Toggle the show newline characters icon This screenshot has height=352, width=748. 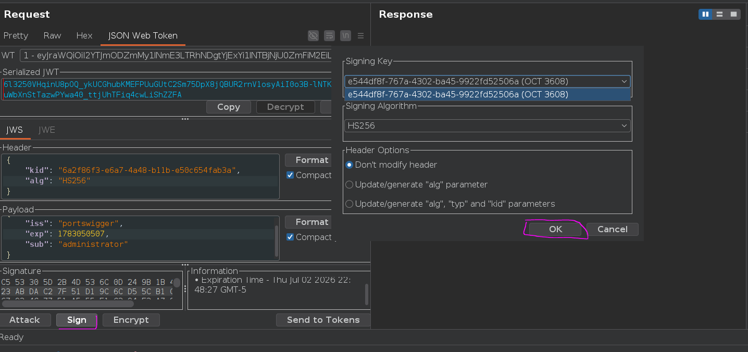pyautogui.click(x=345, y=35)
